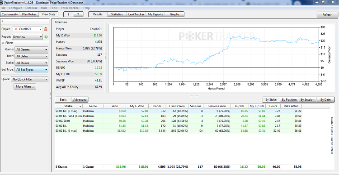Select the $0.05 NL (6 max) row
This screenshot has width=339, height=175.
pyautogui.click(x=179, y=111)
